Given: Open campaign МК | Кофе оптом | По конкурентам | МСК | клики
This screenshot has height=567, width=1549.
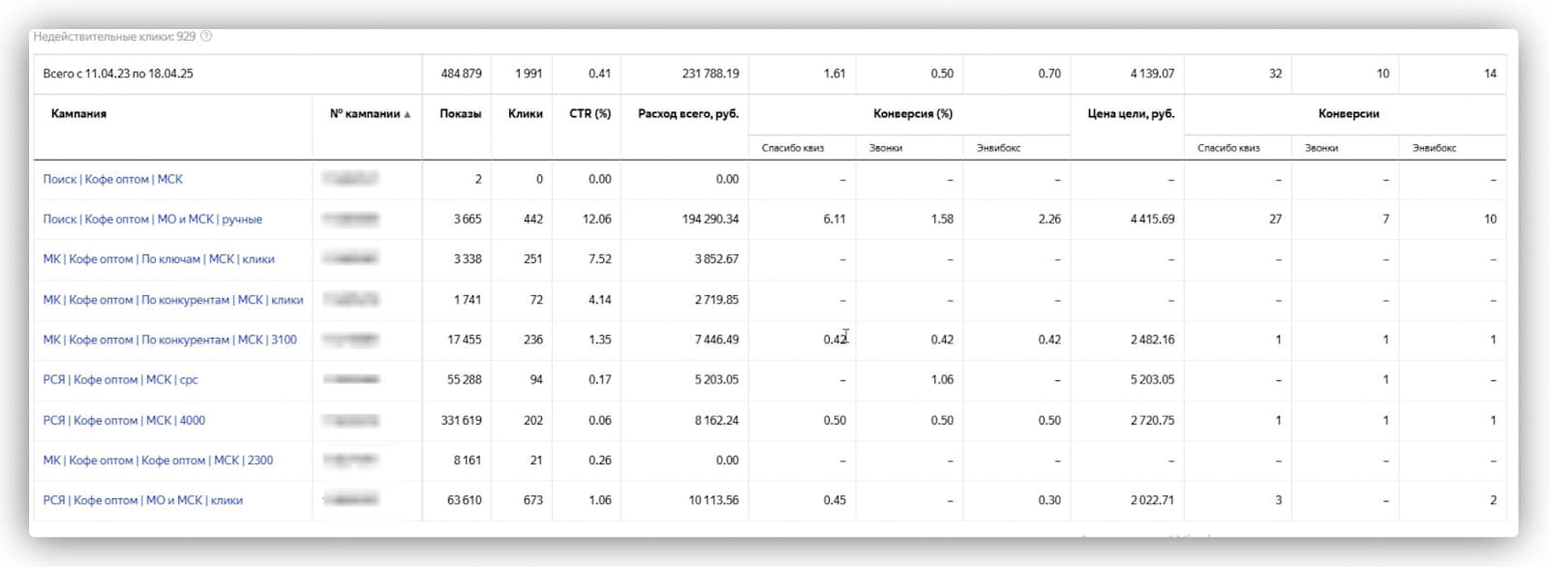Looking at the screenshot, I should point(173,300).
